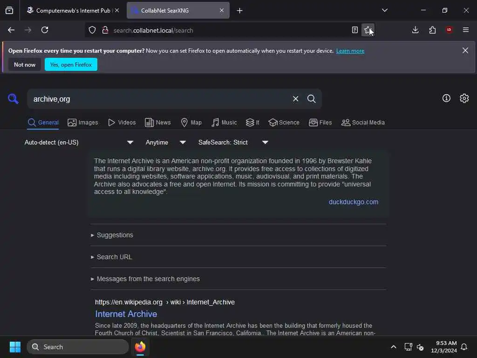Click the muted volume tray icon

420,347
